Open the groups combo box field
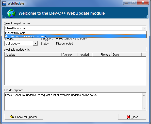The width and height of the screenshot is (151, 124). tap(21, 44)
